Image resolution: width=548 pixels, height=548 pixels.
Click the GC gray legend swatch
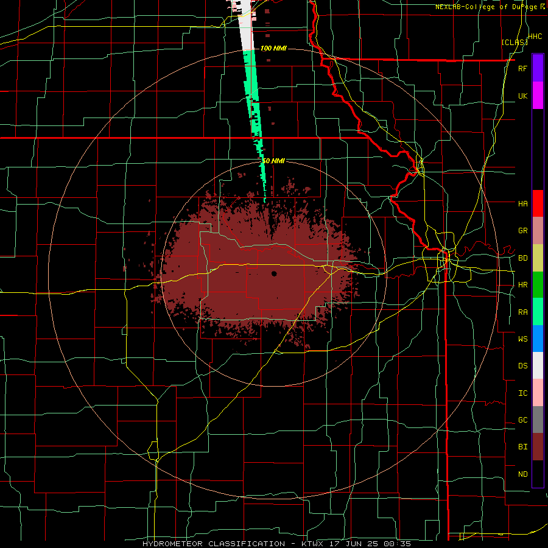[x=538, y=420]
